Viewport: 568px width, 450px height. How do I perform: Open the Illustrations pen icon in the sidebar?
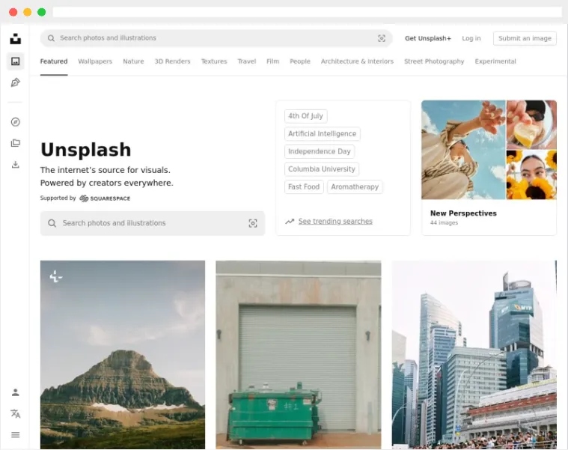[x=15, y=82]
